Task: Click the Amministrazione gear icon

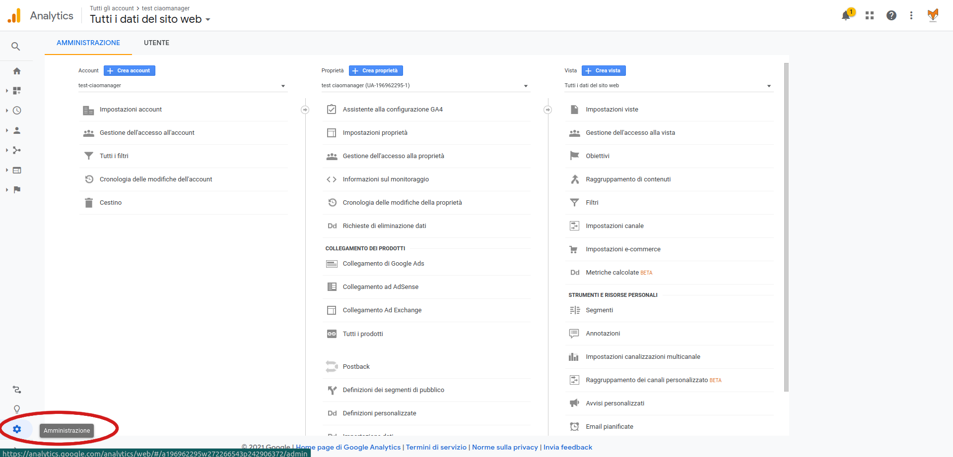Action: [x=17, y=429]
